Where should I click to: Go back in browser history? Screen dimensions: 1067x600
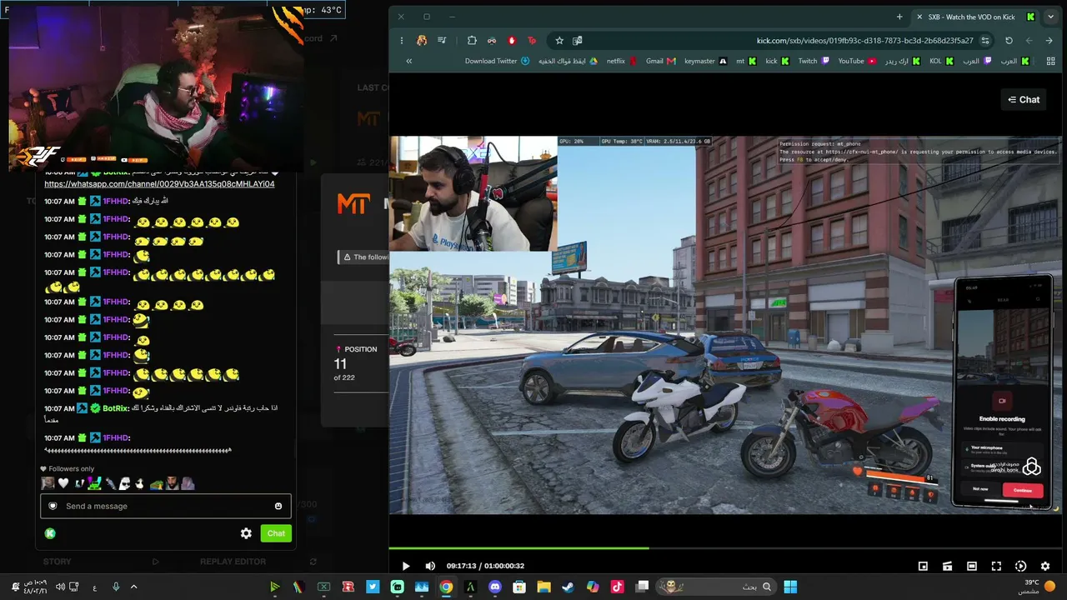point(1049,40)
